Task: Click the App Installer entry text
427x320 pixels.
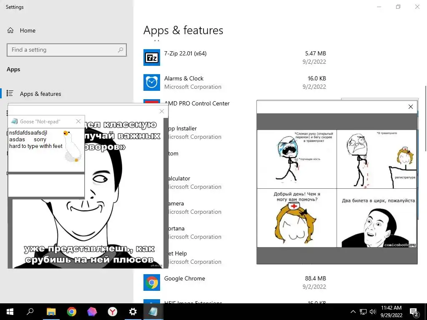Action: point(182,128)
